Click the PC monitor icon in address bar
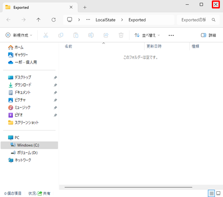The width and height of the screenshot is (223, 197). point(70,20)
